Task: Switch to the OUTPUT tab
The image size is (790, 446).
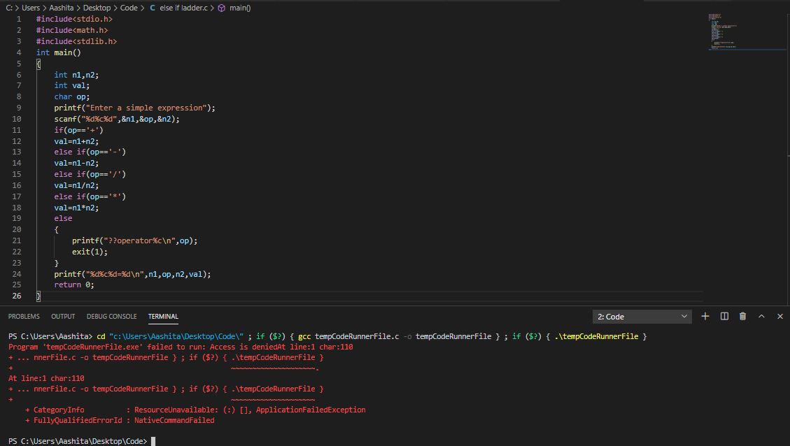Action: tap(63, 316)
